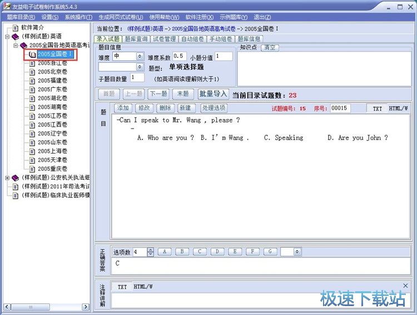Open the 生成网页式试卷(U) menu
This screenshot has height=315, width=417.
121,17
